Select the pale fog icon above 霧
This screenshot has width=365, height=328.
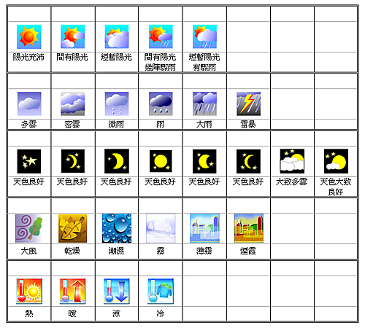(x=161, y=228)
